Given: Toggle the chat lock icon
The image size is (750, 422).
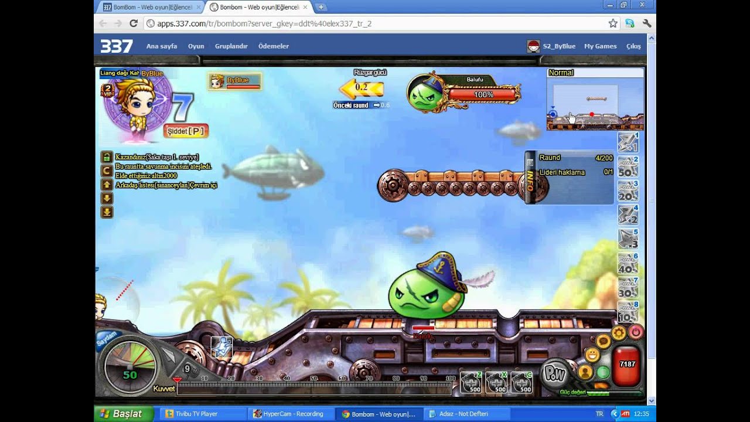Looking at the screenshot, I should (x=107, y=157).
